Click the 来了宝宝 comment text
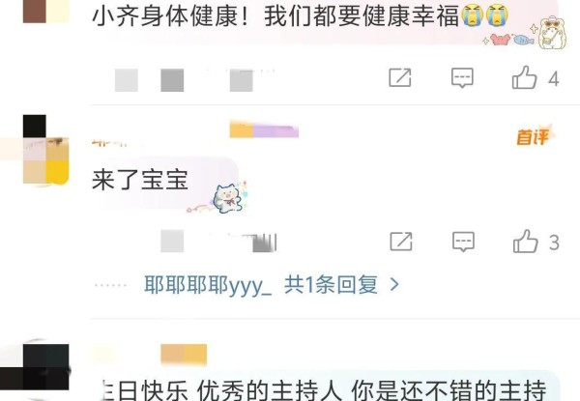 140,180
